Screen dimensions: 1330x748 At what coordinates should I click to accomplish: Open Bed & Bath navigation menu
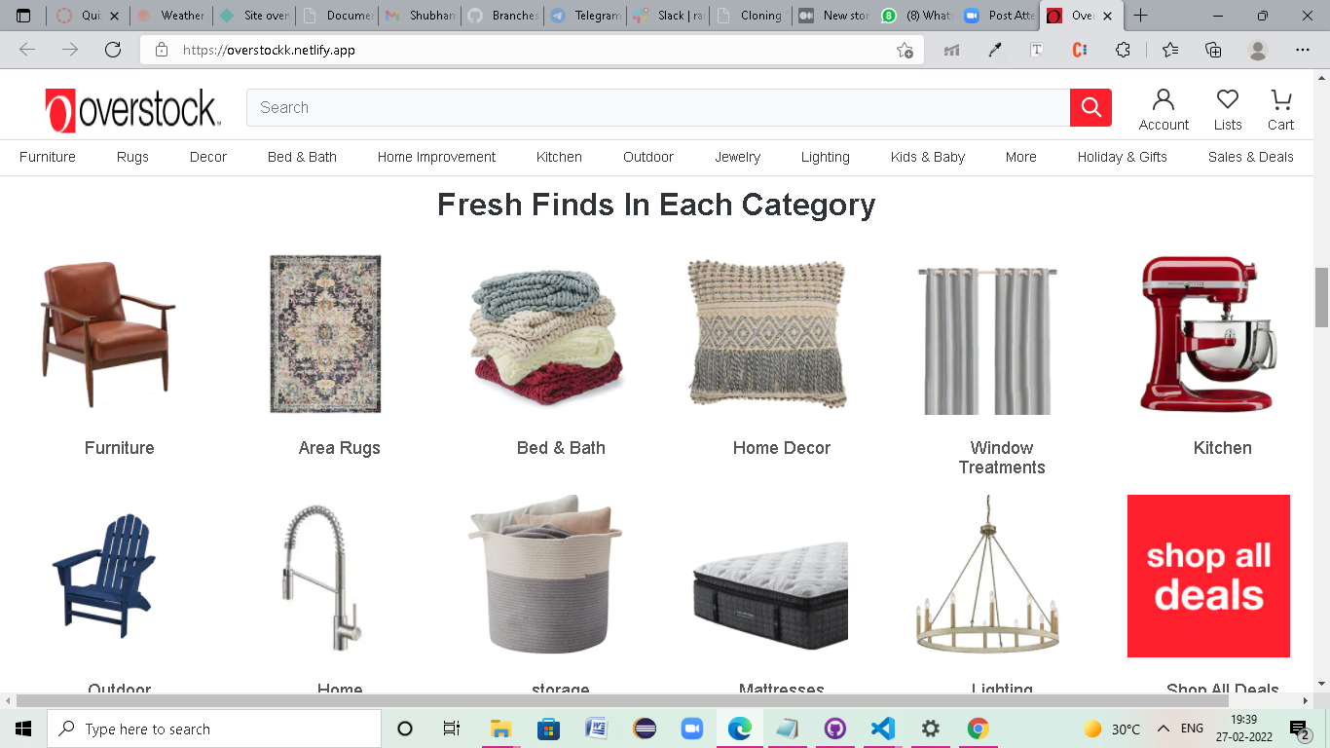pos(302,157)
